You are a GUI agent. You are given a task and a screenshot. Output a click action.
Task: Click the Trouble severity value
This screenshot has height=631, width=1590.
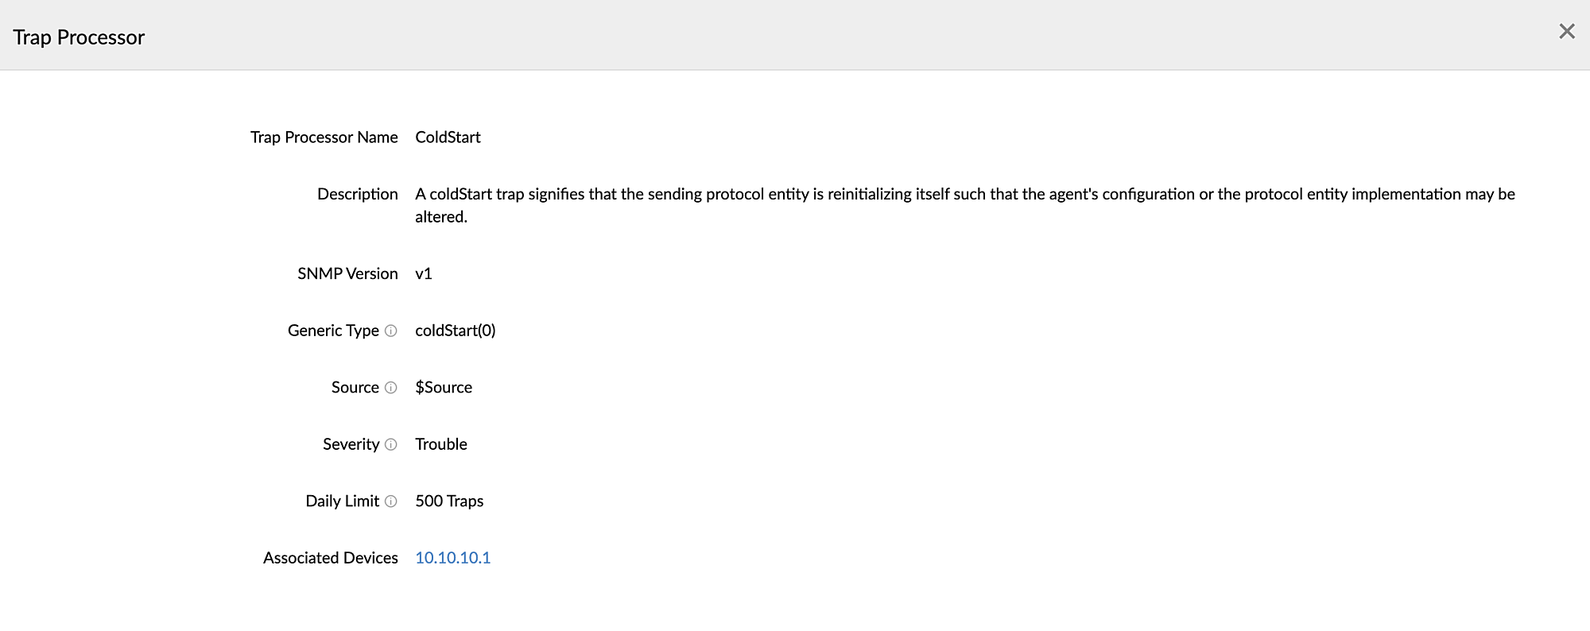click(440, 444)
